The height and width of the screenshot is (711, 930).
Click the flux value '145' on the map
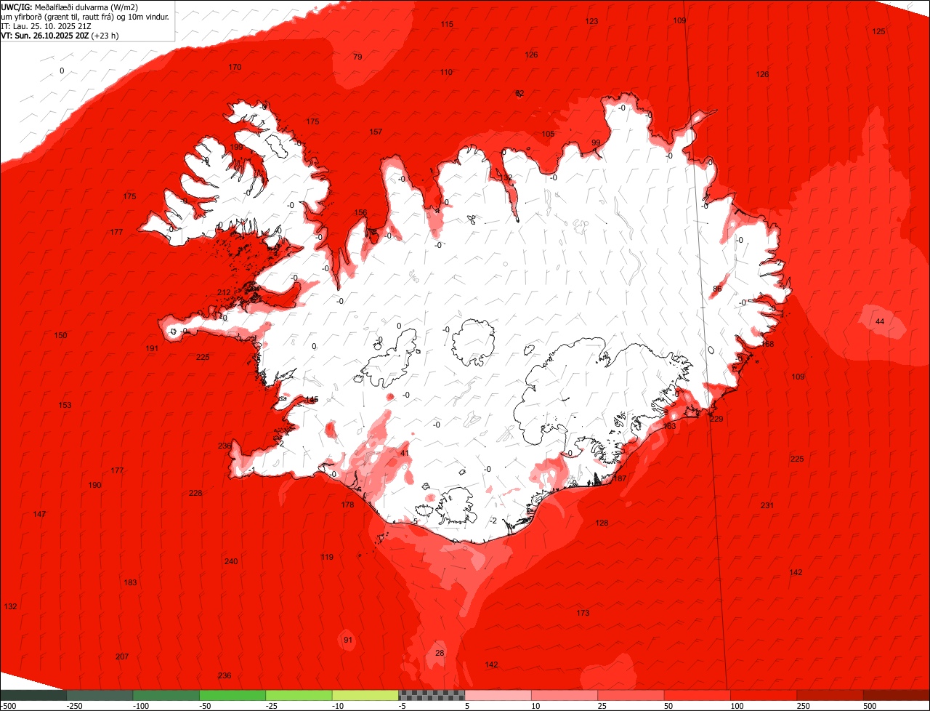[312, 400]
